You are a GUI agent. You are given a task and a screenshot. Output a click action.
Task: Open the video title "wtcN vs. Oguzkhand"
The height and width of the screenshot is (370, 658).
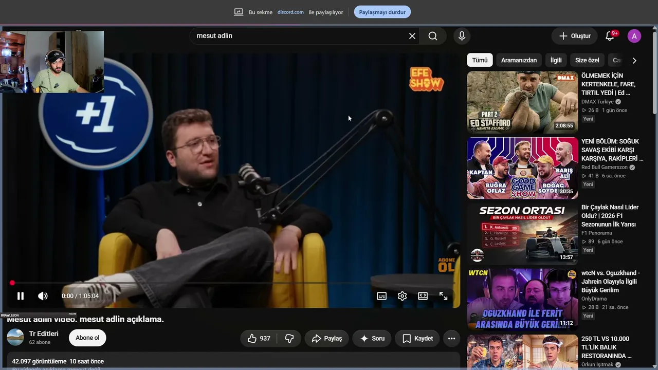[611, 282]
